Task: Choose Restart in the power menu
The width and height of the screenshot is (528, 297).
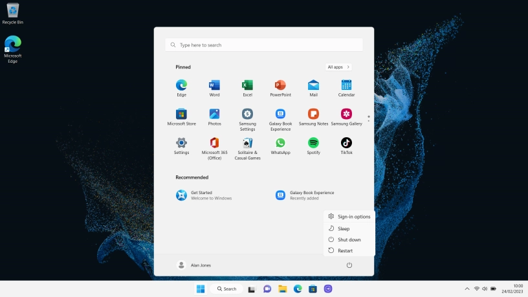Action: pos(345,250)
